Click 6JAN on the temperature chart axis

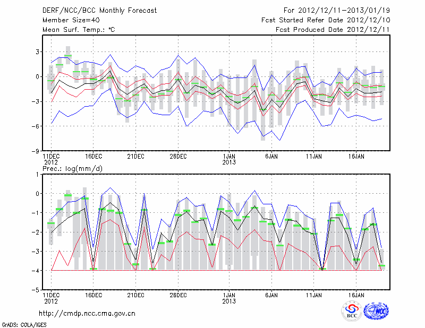tap(271, 156)
